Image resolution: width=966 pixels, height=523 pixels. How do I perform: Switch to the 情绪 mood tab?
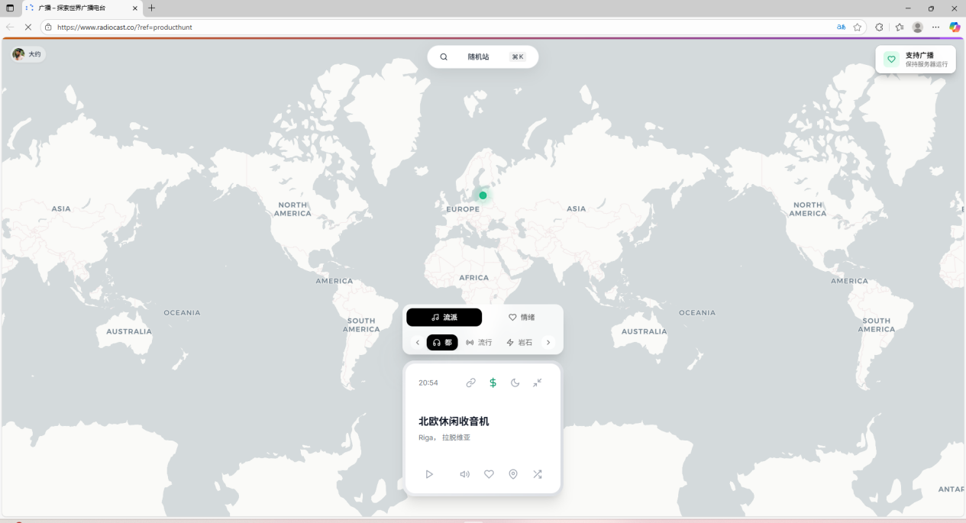click(x=522, y=317)
